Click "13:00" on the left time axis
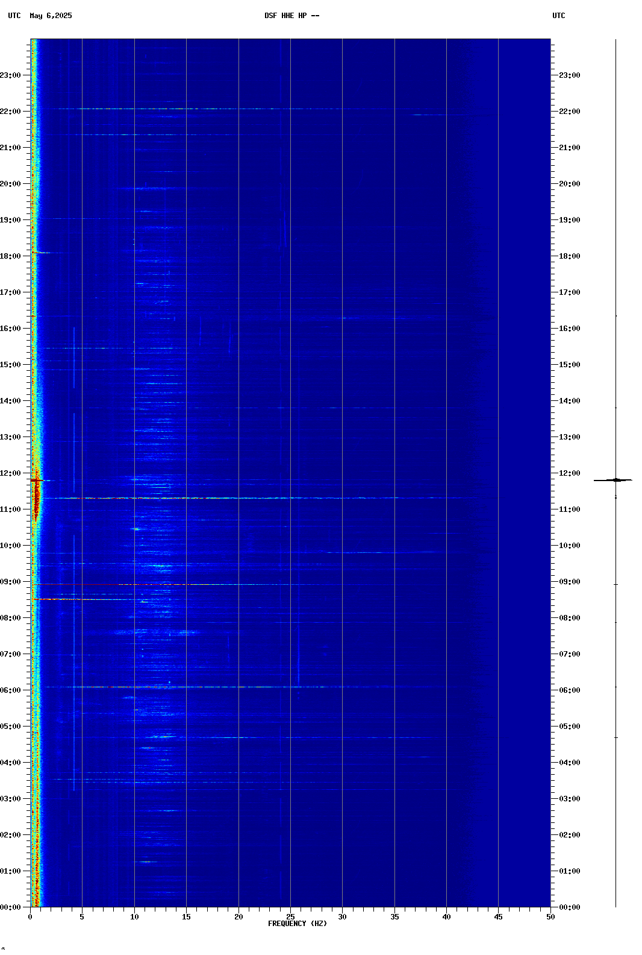Screen dimensions: 642x955 click(10, 437)
